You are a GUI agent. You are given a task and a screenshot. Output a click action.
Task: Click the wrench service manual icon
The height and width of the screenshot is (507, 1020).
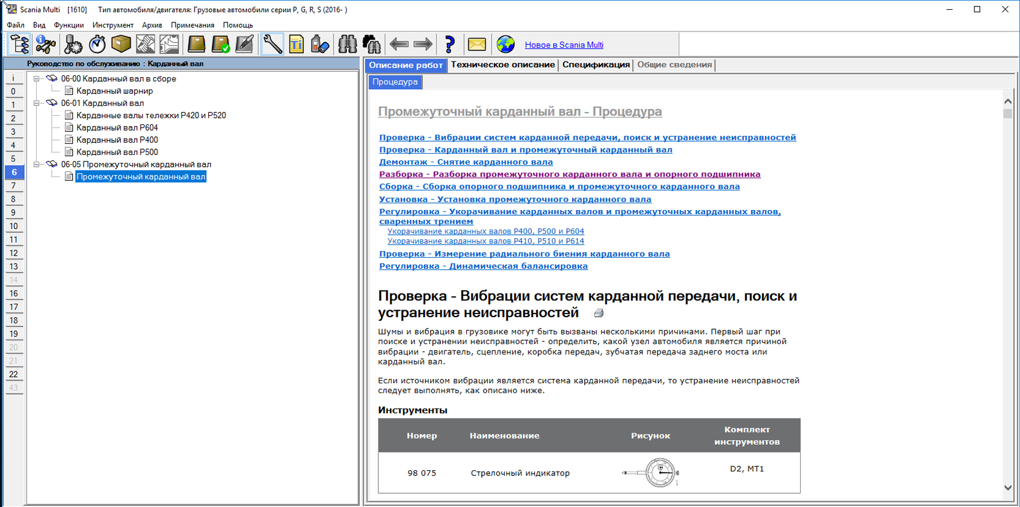click(272, 44)
